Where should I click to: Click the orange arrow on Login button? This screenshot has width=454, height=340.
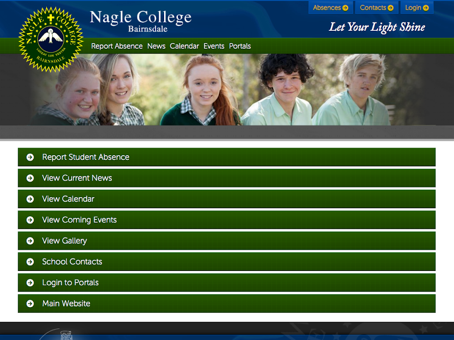426,8
